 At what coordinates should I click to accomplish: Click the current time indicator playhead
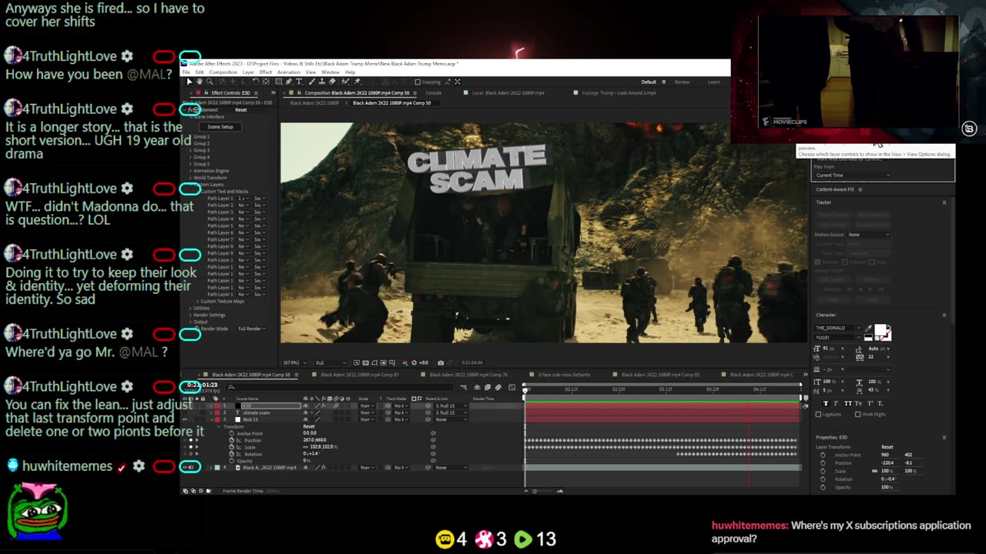[525, 390]
